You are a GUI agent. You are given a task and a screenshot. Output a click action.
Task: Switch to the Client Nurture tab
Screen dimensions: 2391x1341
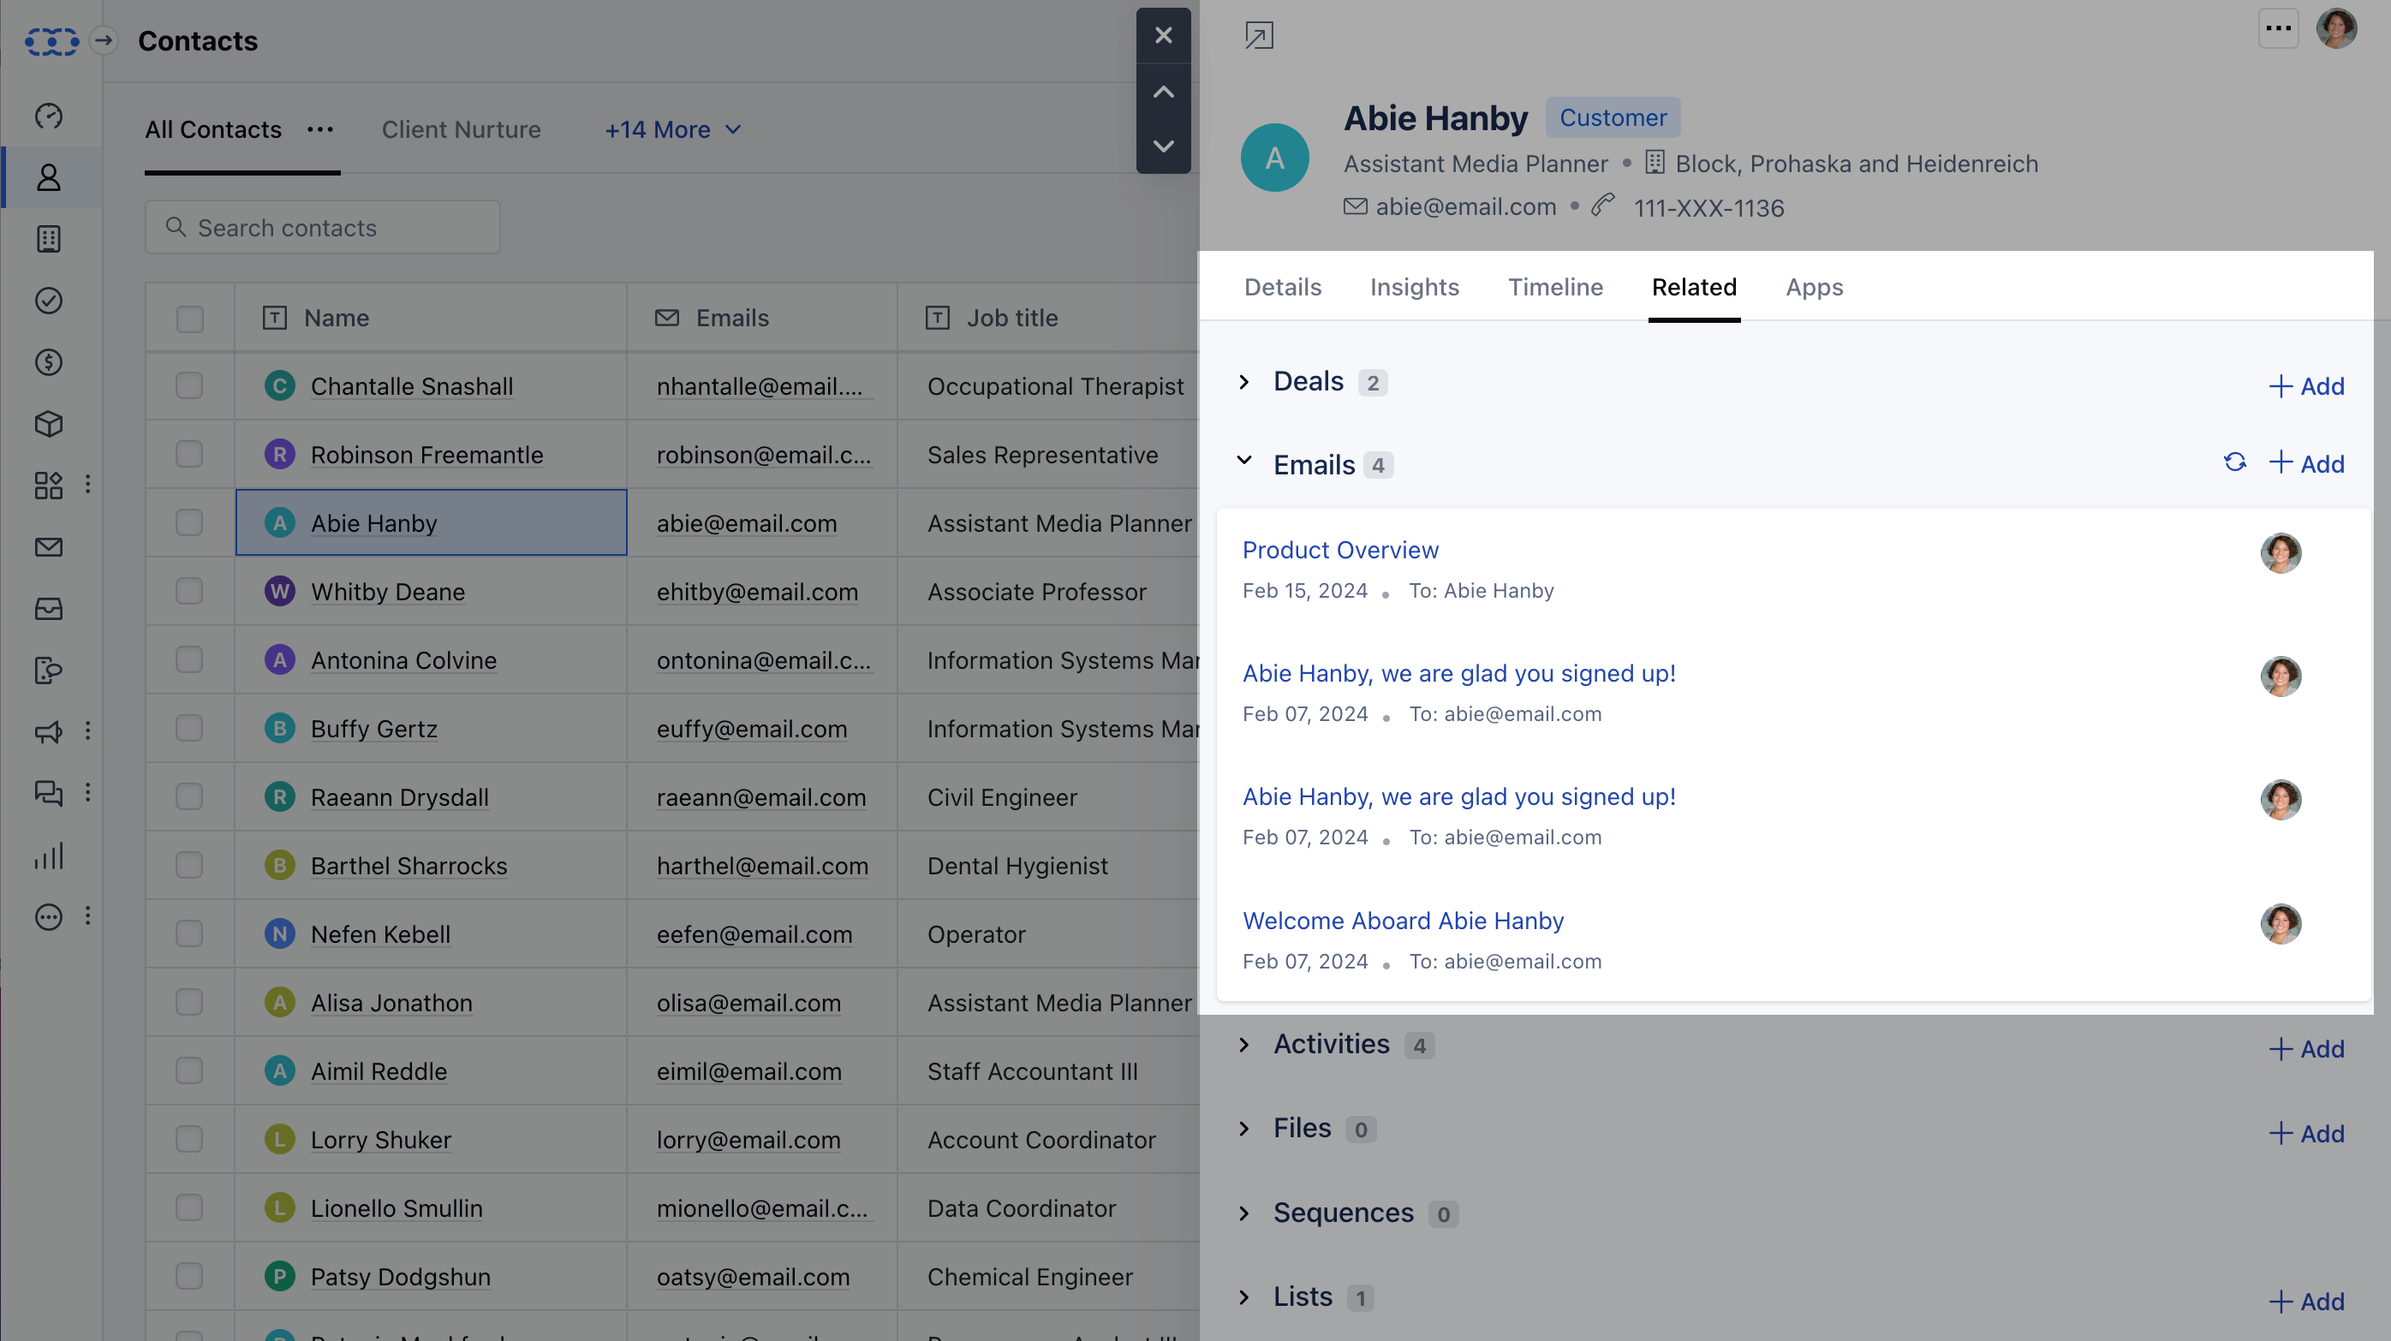click(x=462, y=130)
